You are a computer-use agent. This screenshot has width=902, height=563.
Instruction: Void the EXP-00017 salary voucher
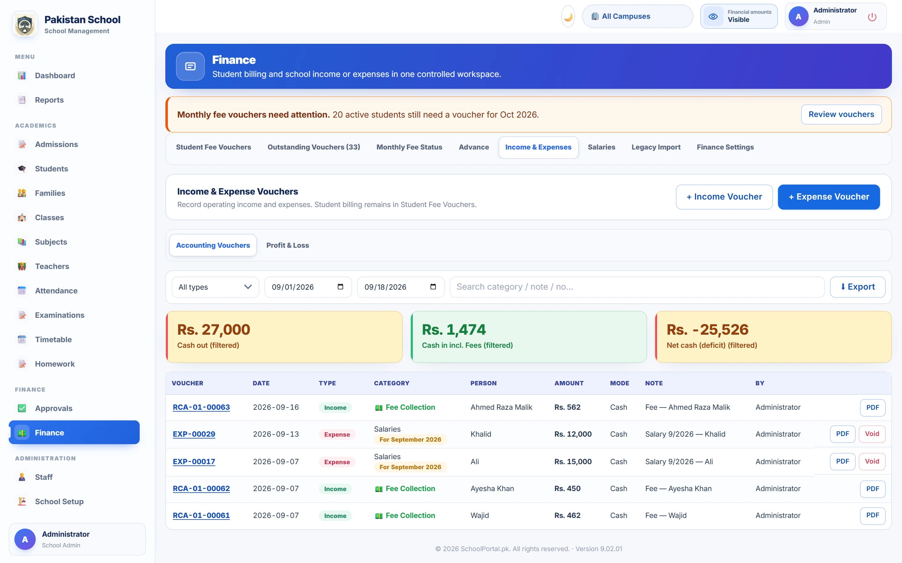[872, 461]
